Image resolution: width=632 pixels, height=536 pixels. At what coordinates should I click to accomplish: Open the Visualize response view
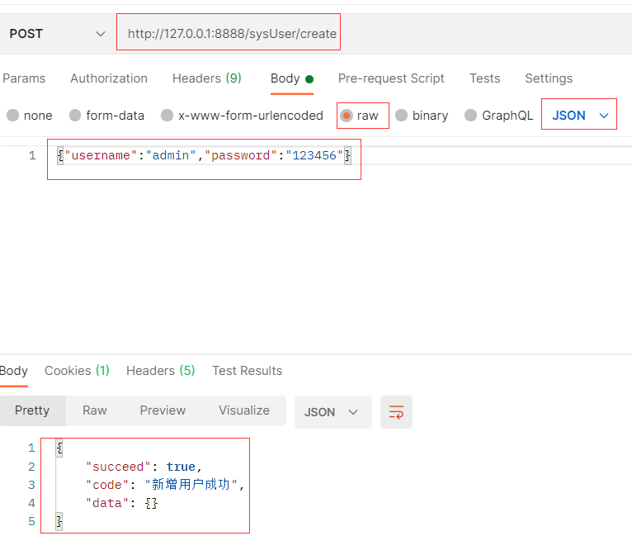pos(244,410)
